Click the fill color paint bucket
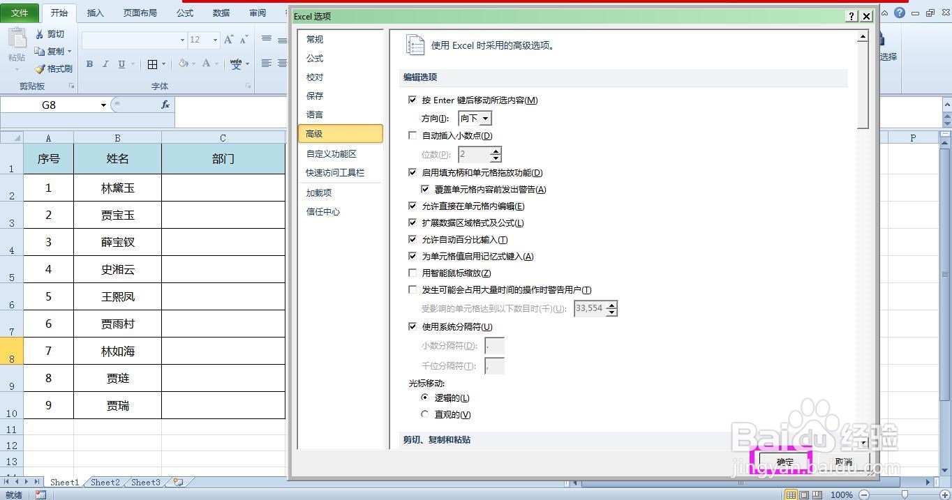The height and width of the screenshot is (500, 952). [184, 63]
